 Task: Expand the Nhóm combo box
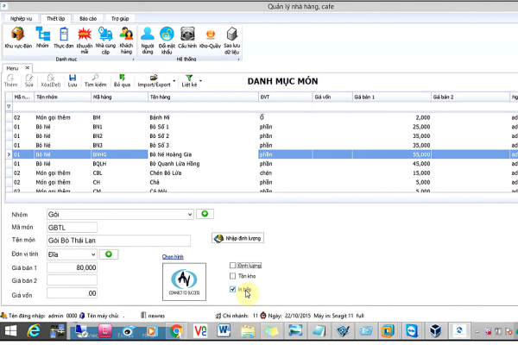pos(190,214)
